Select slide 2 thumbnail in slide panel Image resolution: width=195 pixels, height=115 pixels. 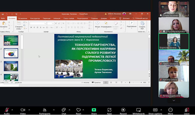(x=11, y=53)
